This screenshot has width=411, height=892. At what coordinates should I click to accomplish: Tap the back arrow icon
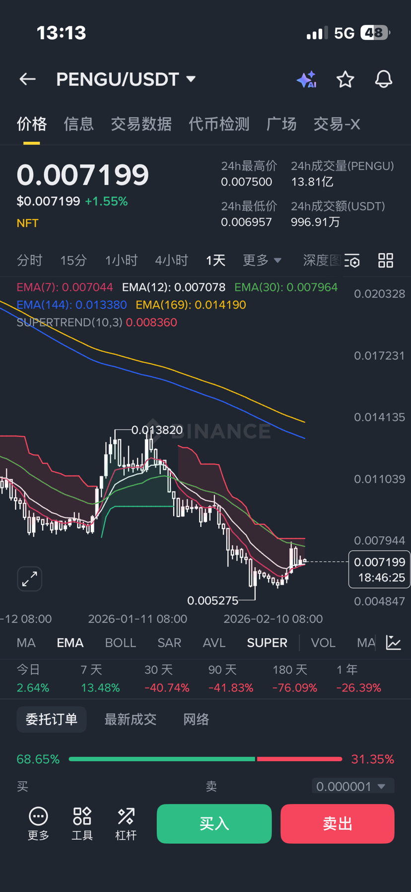pos(27,79)
